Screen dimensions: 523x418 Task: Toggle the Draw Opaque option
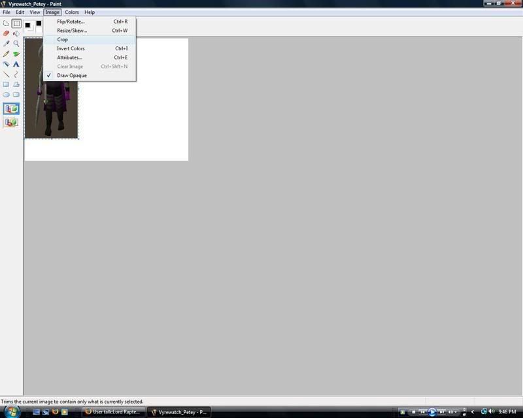[x=71, y=75]
